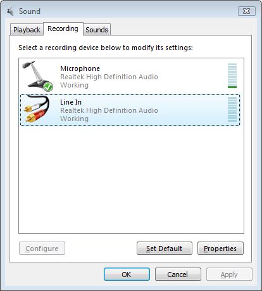Close the Sound dialog window
The image size is (262, 291).
point(247,11)
